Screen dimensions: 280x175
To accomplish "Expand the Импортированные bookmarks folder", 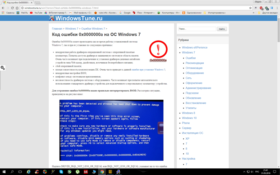I will [215, 13].
